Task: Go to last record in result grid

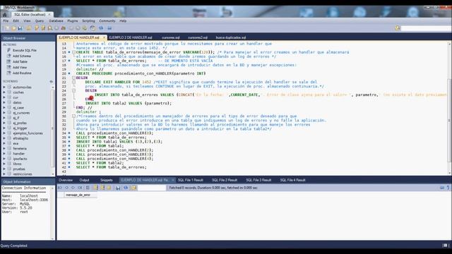Action: tap(80, 188)
